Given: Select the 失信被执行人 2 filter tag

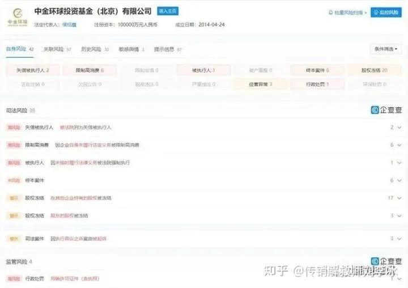Looking at the screenshot, I should click(33, 70).
